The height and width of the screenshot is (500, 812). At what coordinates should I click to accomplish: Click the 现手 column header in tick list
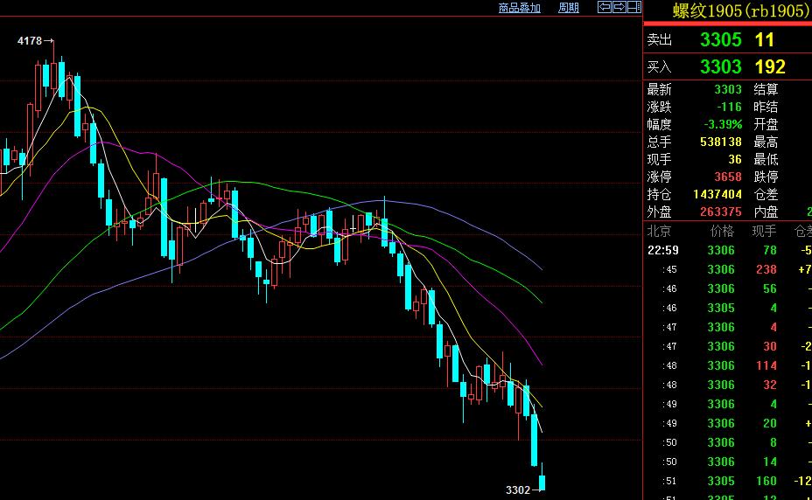coord(765,231)
